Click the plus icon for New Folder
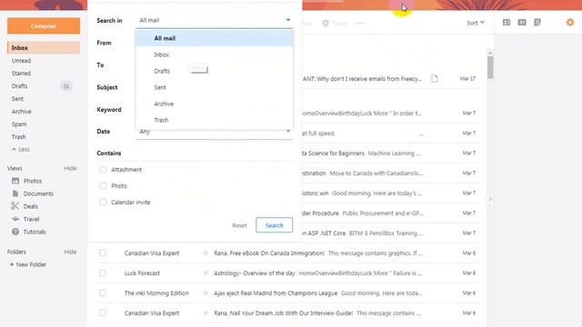 12,264
